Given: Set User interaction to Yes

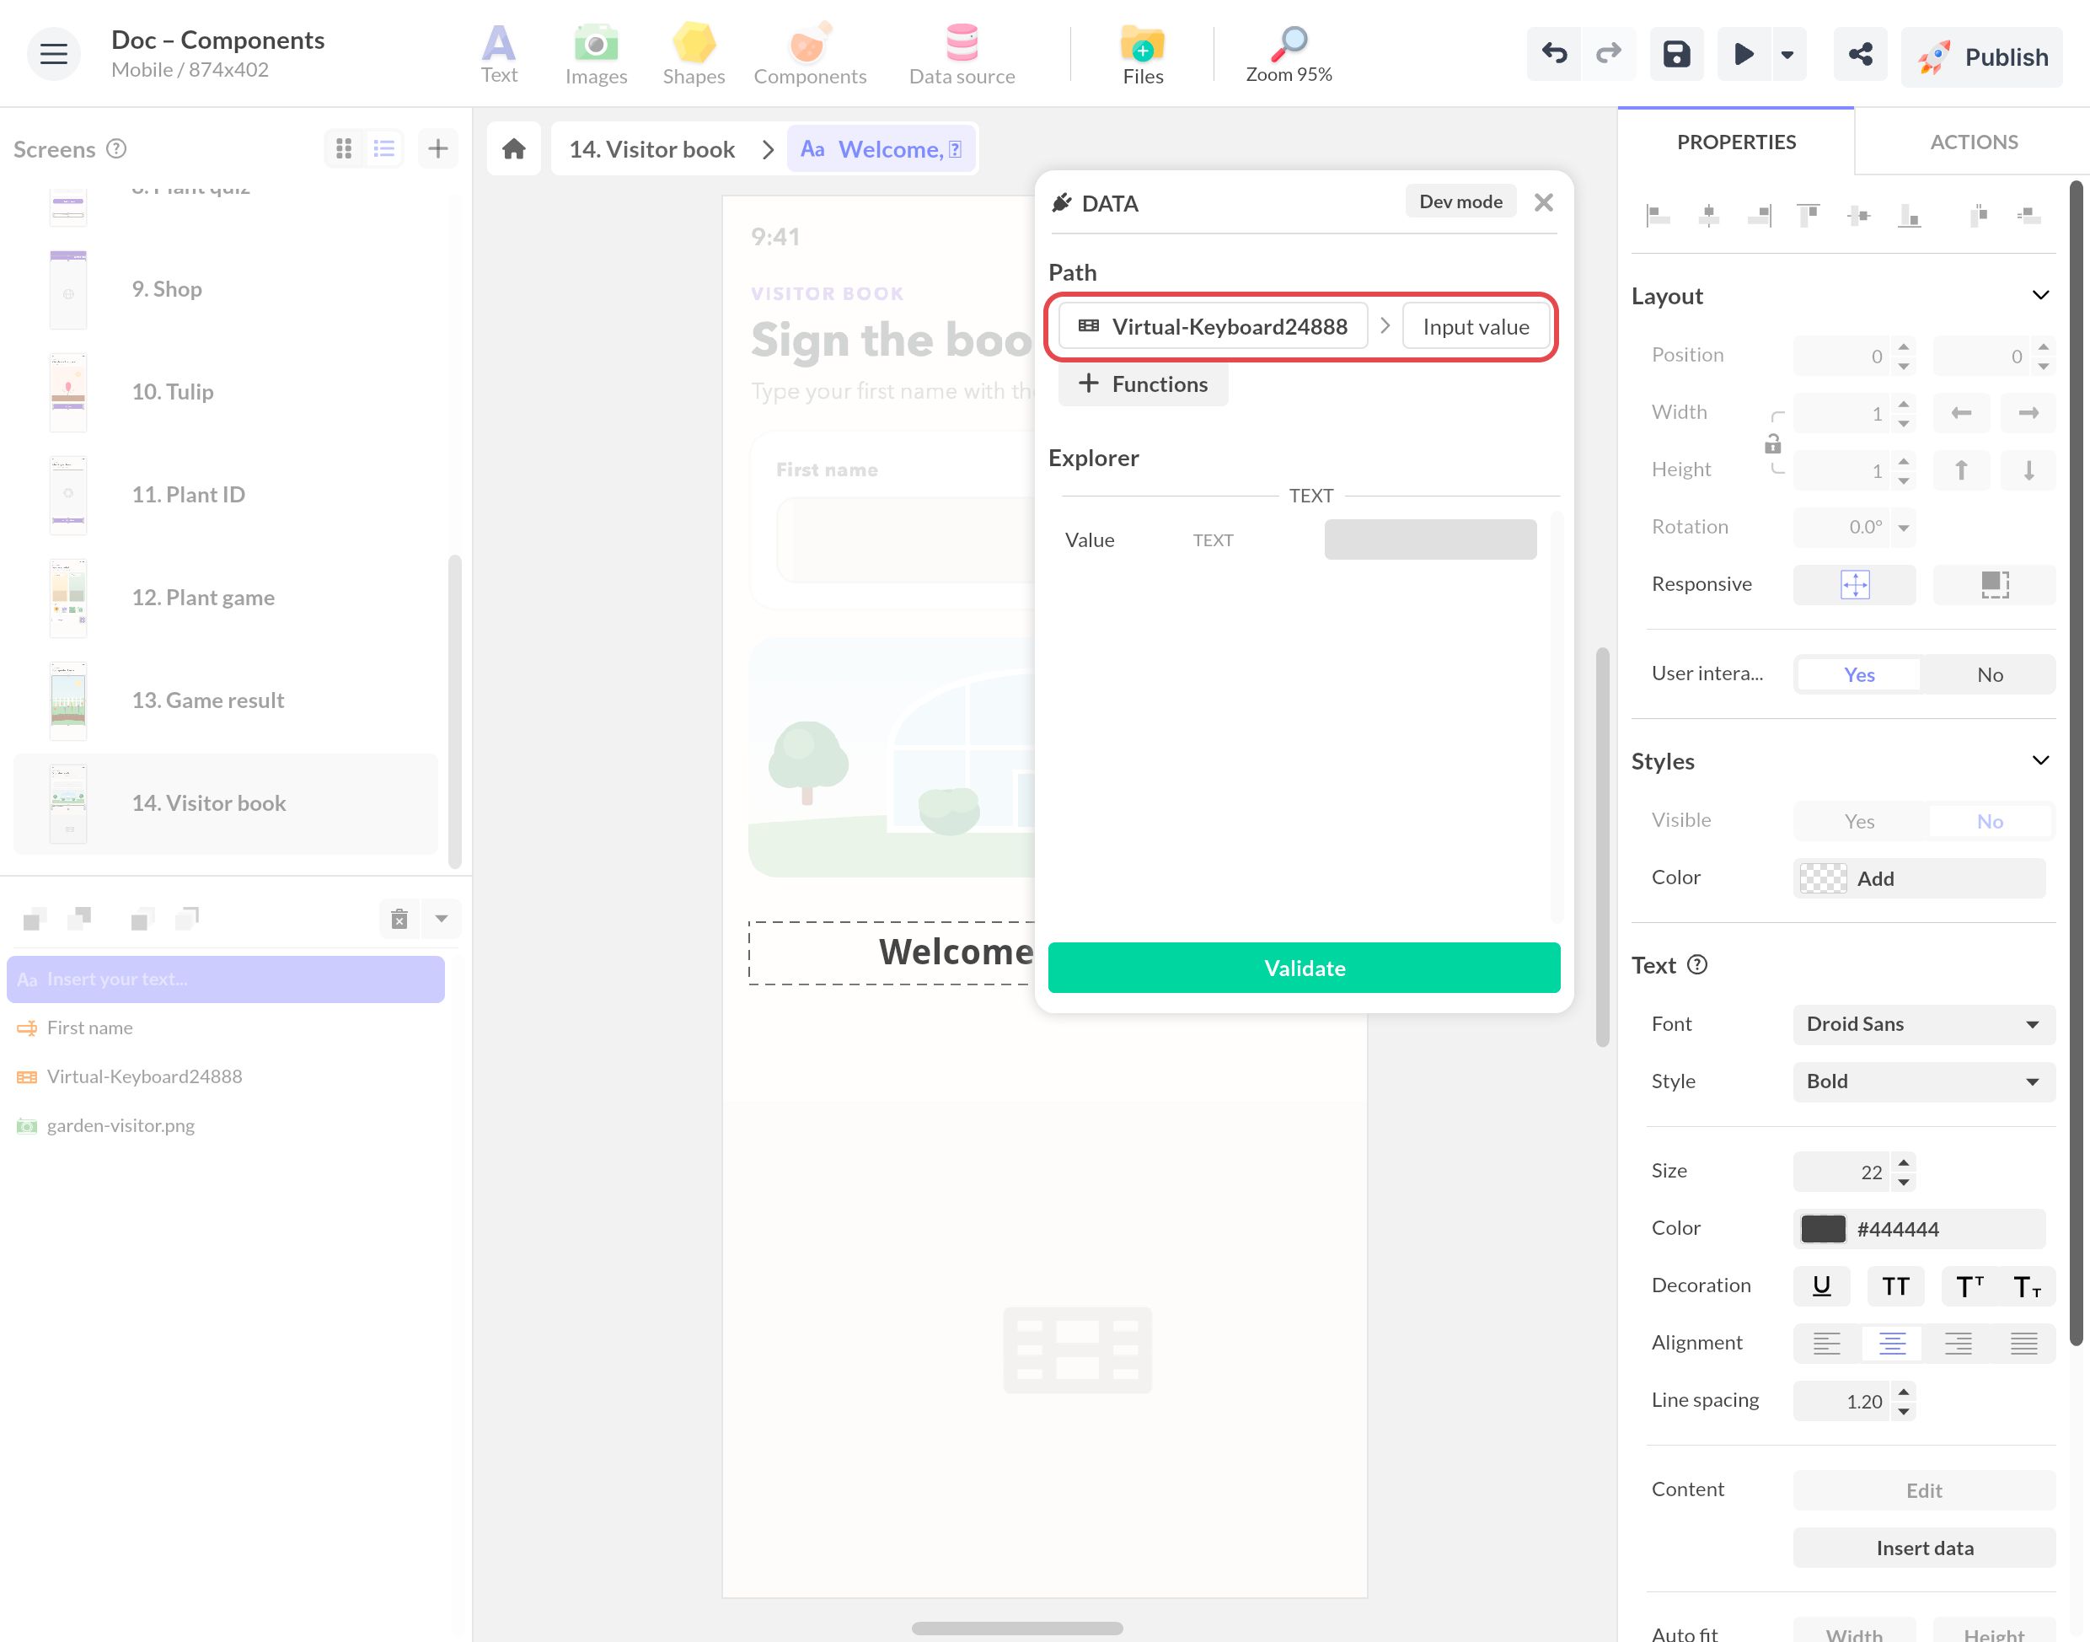Looking at the screenshot, I should tap(1858, 675).
